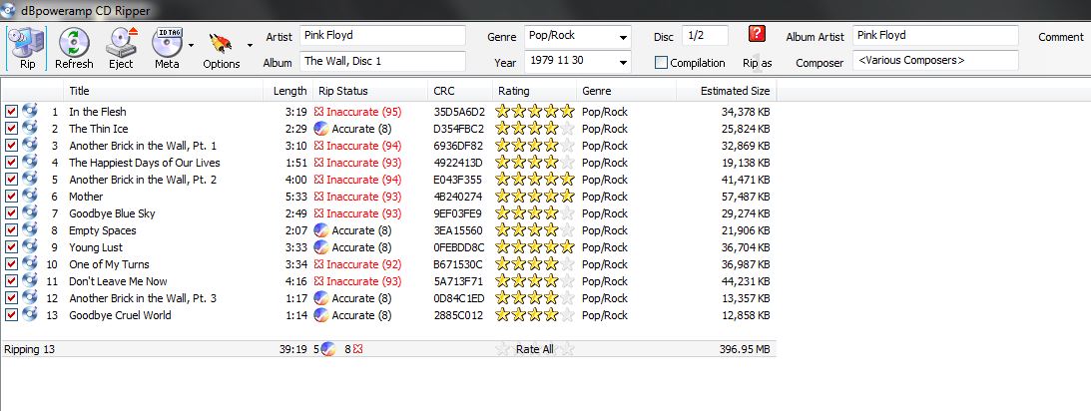The width and height of the screenshot is (1091, 411).
Task: Expand the Year dropdown
Action: click(x=623, y=63)
